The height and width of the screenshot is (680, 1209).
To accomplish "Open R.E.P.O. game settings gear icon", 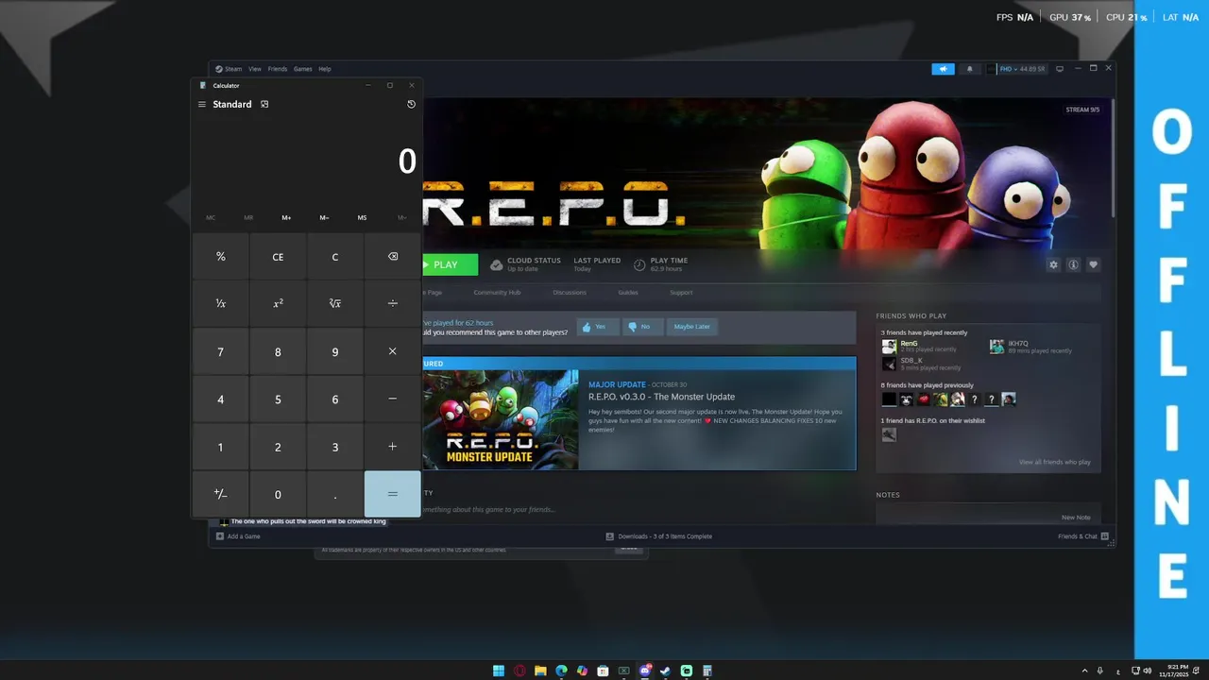I will [1054, 265].
